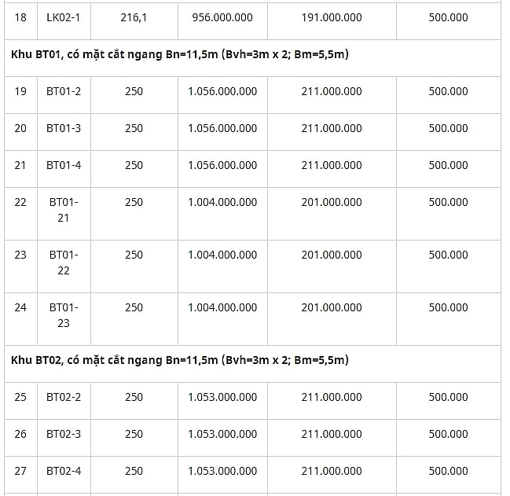Select lot code BT01-3
The height and width of the screenshot is (496, 510).
(x=64, y=128)
